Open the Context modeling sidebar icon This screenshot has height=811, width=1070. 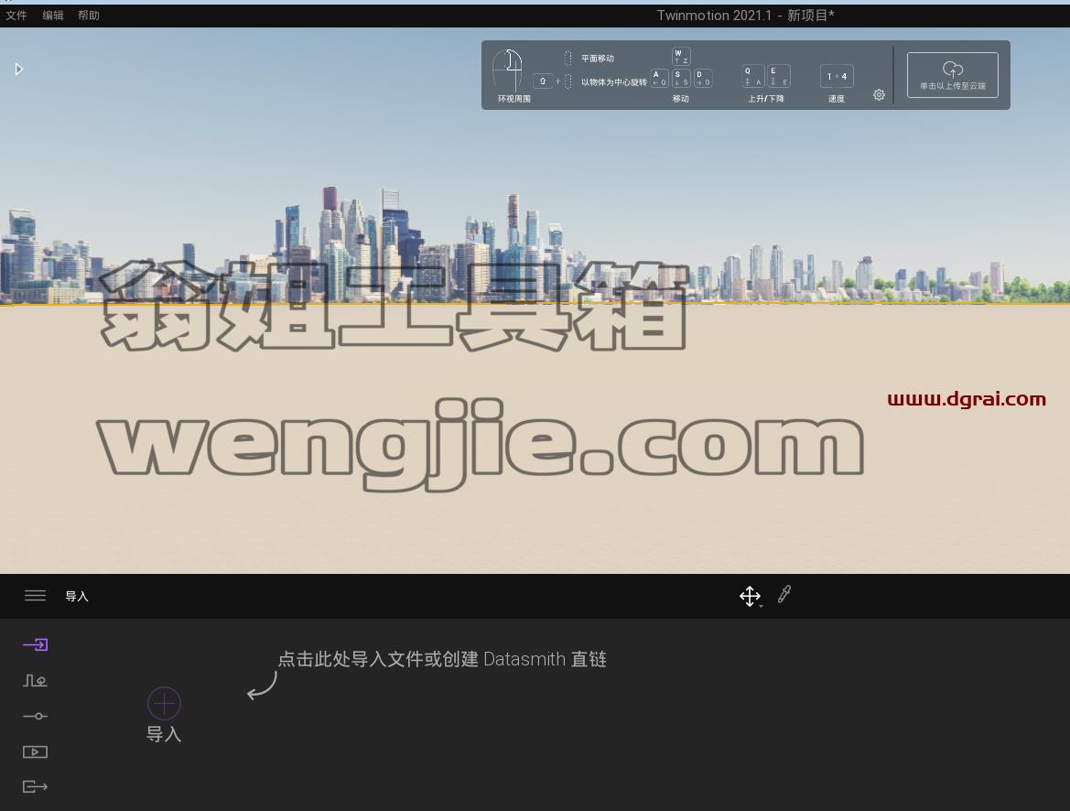(35, 681)
